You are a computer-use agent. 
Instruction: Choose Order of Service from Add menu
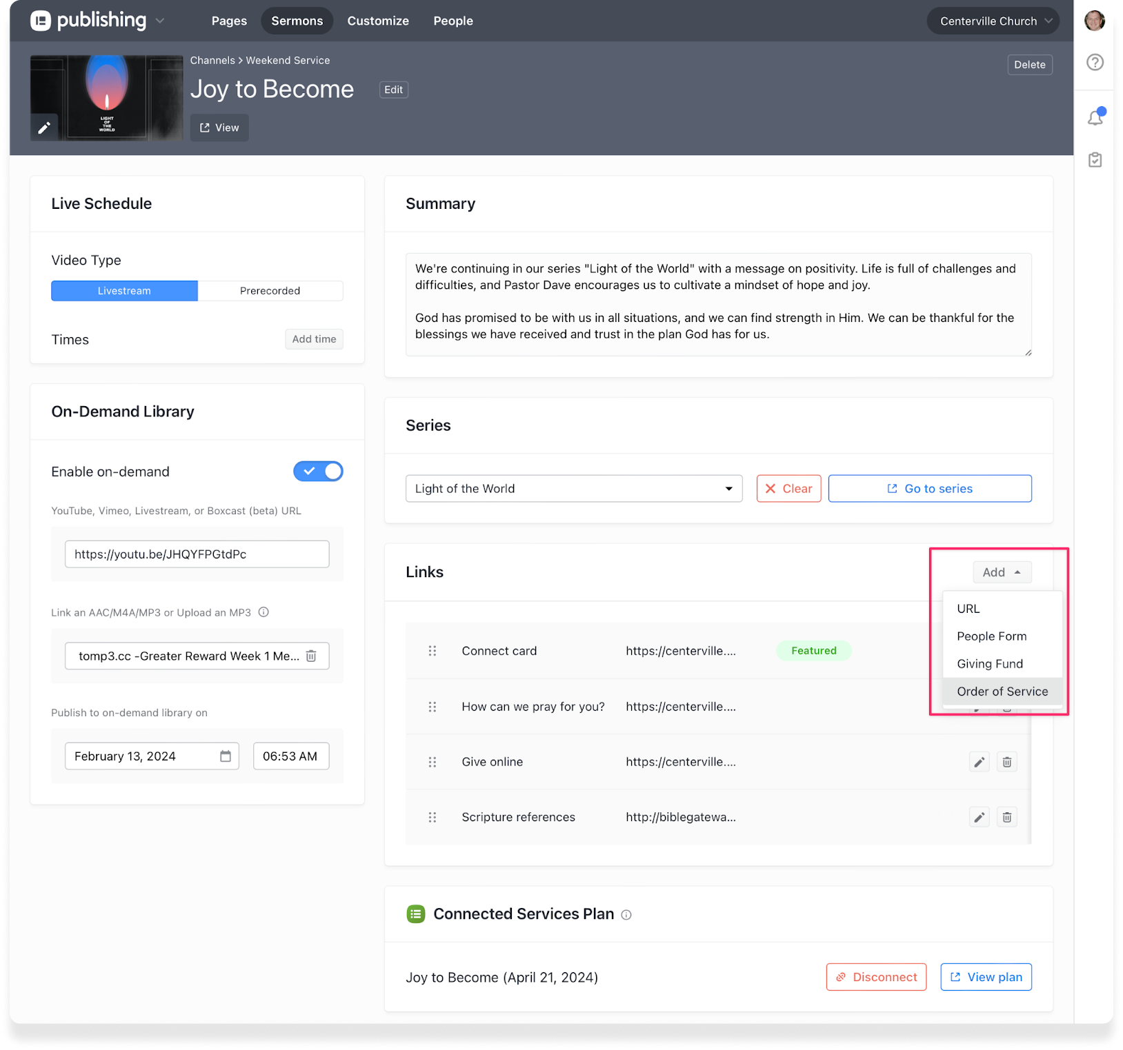pos(1002,691)
